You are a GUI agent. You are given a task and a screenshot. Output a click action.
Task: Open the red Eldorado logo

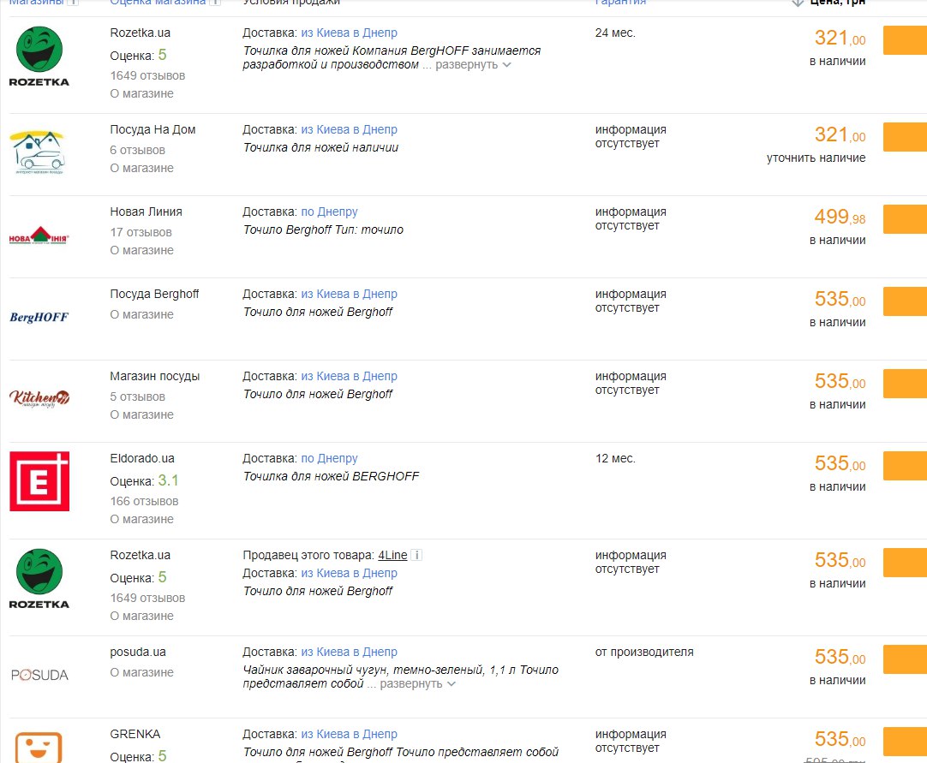[x=39, y=481]
